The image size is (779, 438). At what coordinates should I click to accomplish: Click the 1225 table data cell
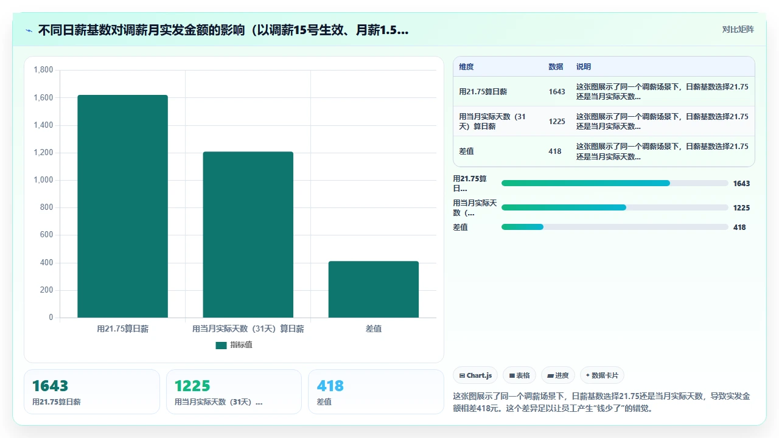[x=557, y=122]
